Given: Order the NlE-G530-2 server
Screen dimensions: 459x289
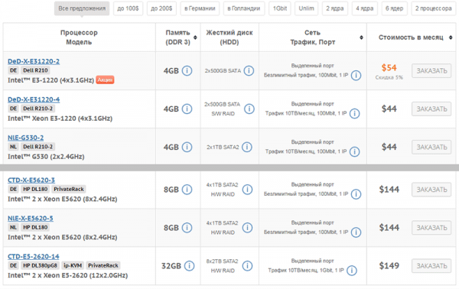Looking at the screenshot, I should click(x=431, y=147).
